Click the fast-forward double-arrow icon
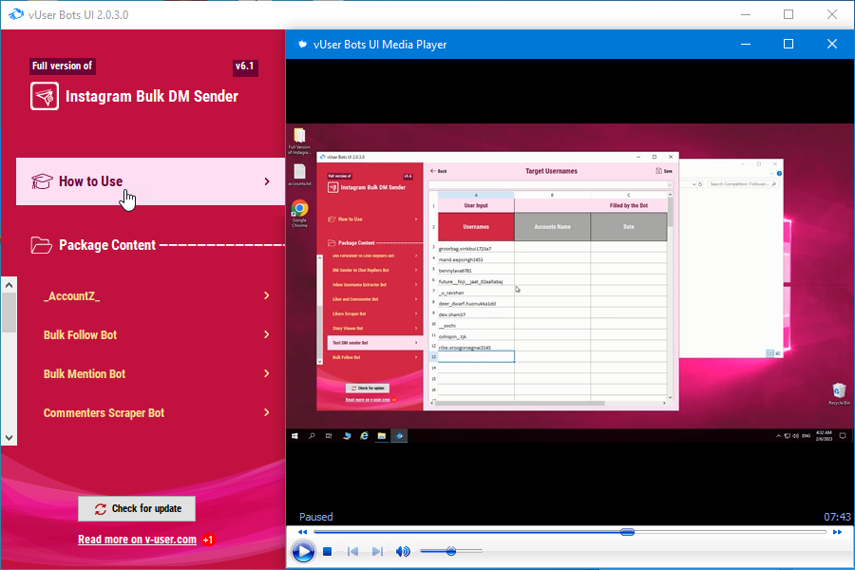 coord(837,532)
